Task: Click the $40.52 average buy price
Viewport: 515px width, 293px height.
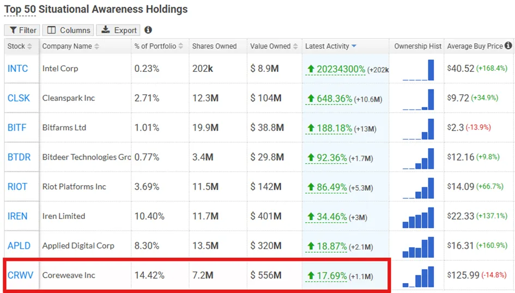Action: click(x=461, y=69)
